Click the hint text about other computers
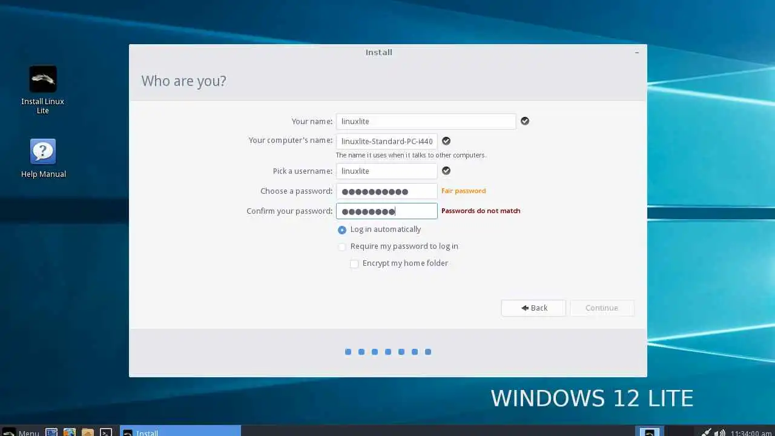 tap(411, 155)
